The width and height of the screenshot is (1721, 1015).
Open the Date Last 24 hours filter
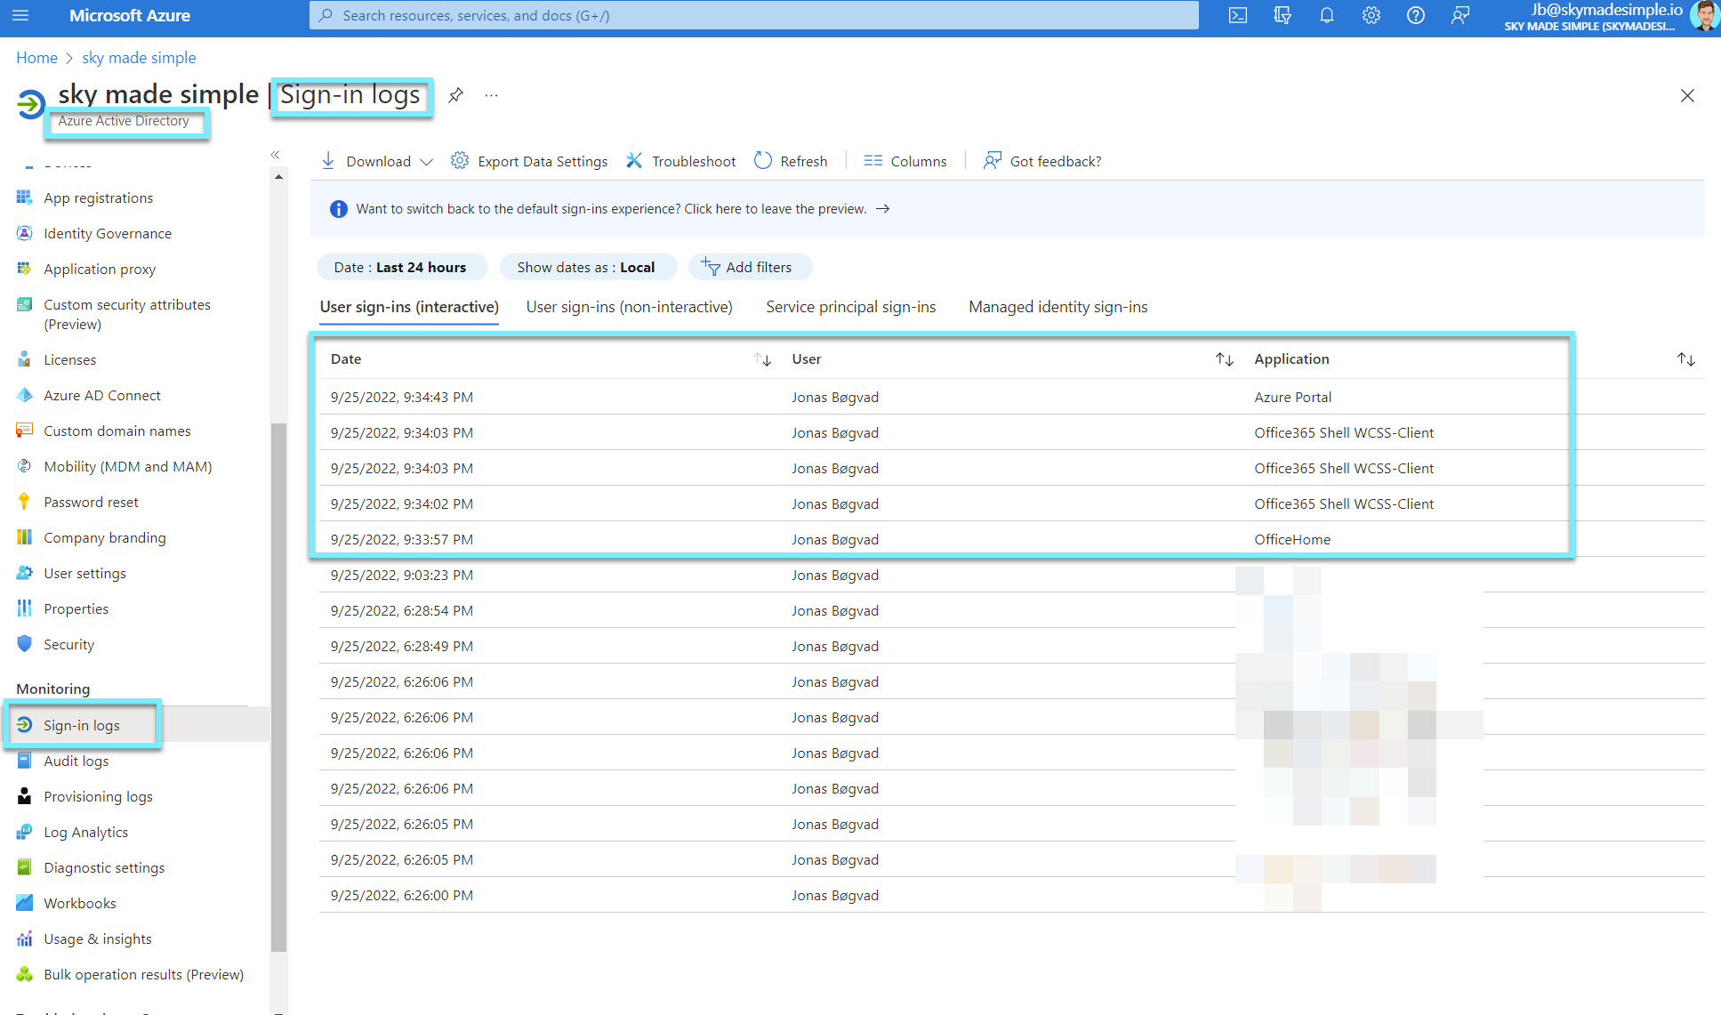tap(402, 267)
